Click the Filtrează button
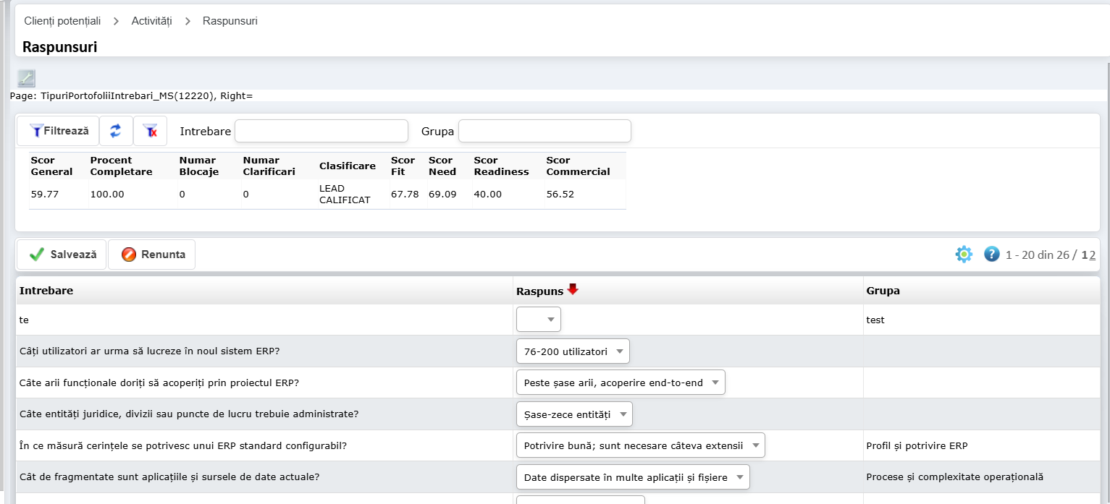Image resolution: width=1110 pixels, height=504 pixels. [x=58, y=131]
